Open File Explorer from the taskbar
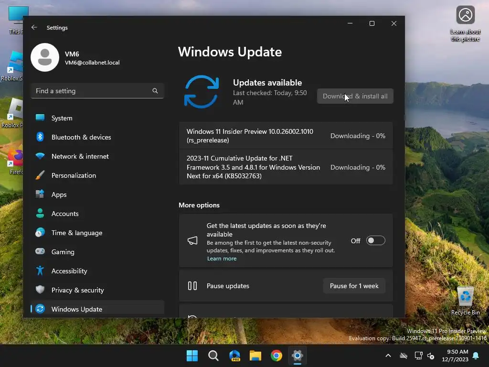This screenshot has width=489, height=367. point(255,356)
